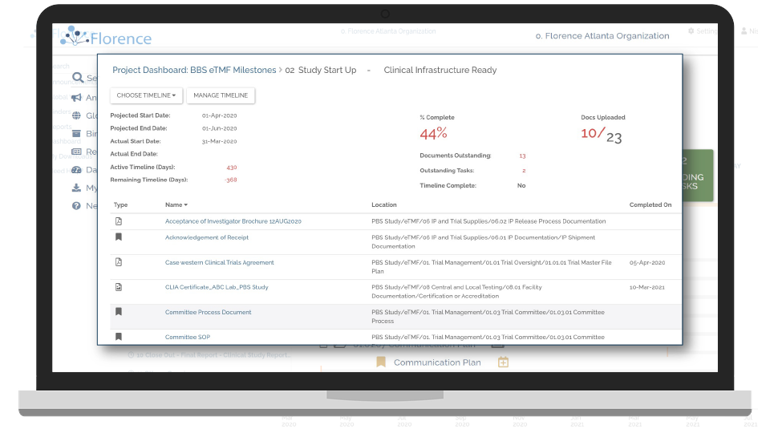Click bookmark icon for Committee SOP
Viewport: 770px width, 433px height.
pyautogui.click(x=119, y=337)
